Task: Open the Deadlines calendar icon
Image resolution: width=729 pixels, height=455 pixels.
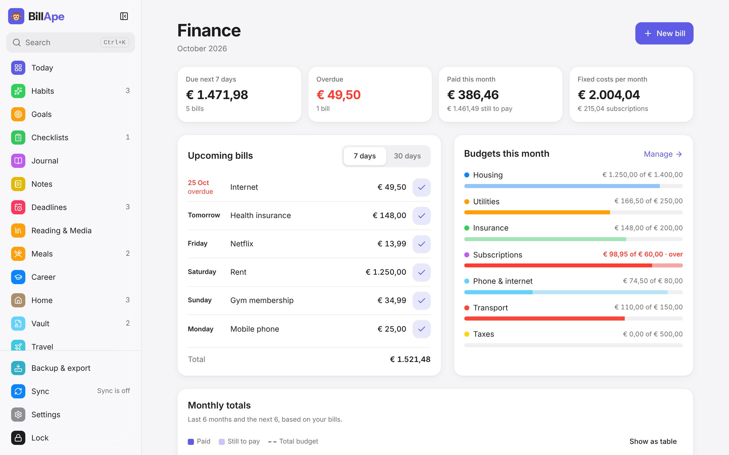Action: 18,207
